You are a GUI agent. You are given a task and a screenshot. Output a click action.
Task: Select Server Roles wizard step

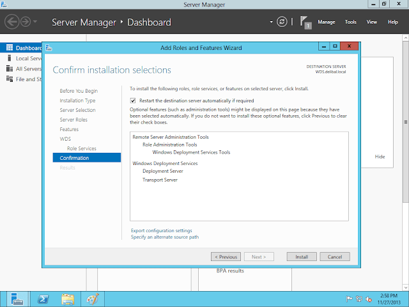[x=73, y=120]
